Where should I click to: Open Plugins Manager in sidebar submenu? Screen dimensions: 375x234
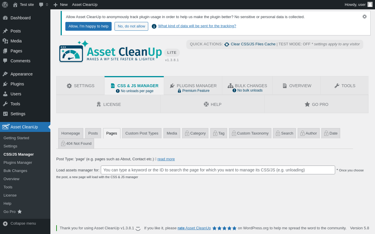coord(18,163)
